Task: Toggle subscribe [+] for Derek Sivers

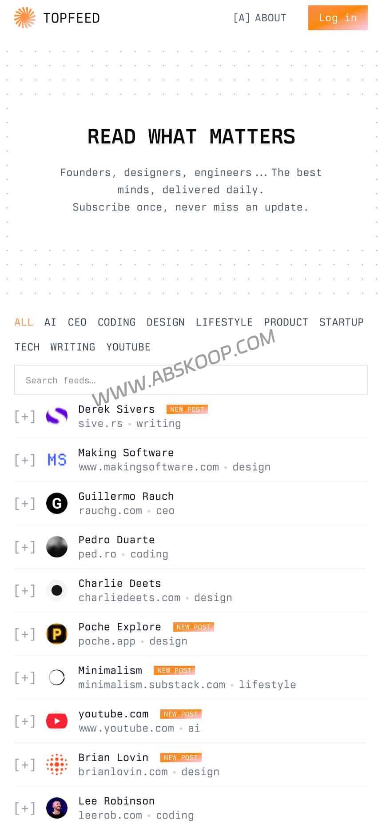Action: (x=25, y=416)
